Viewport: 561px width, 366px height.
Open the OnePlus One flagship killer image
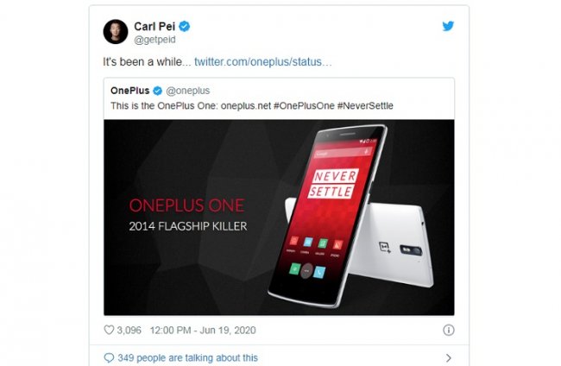(279, 218)
